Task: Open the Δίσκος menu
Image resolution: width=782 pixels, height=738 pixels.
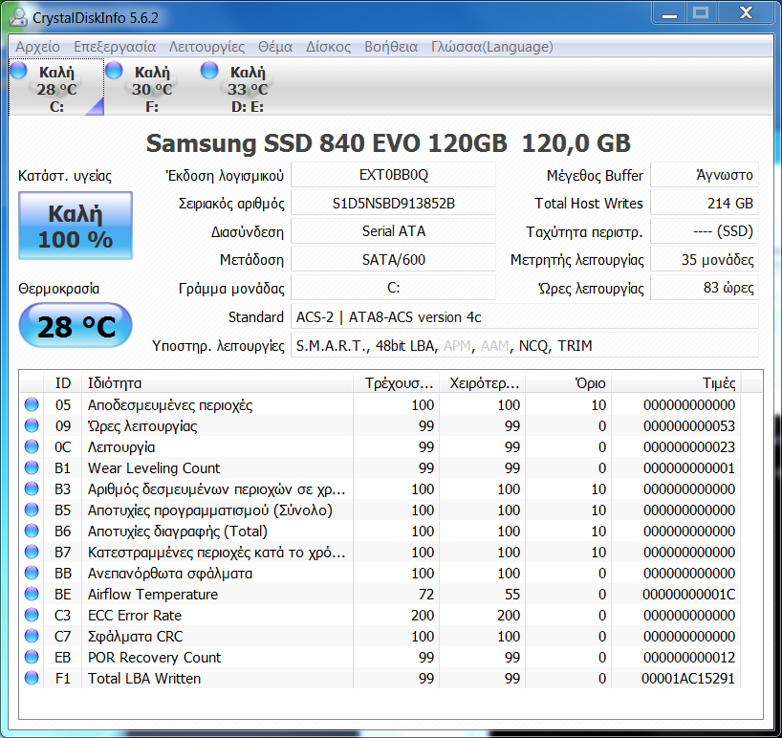Action: (328, 47)
